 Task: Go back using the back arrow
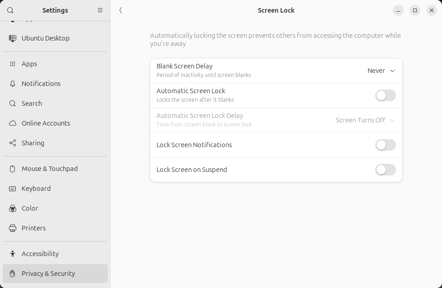click(x=121, y=10)
